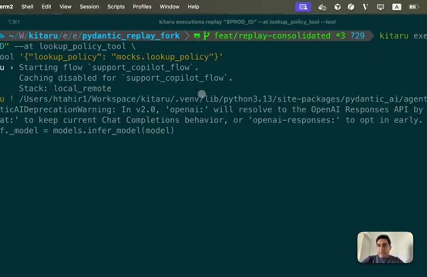Open the display mirroring menu bar icon
The height and width of the screenshot is (277, 427).
(x=380, y=7)
